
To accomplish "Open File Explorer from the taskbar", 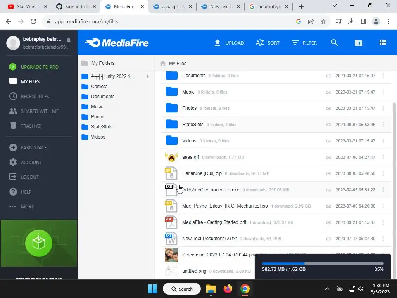I will (211, 289).
